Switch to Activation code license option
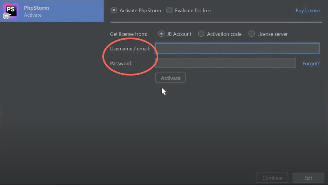Viewport: 328px width, 187px height. [x=201, y=34]
